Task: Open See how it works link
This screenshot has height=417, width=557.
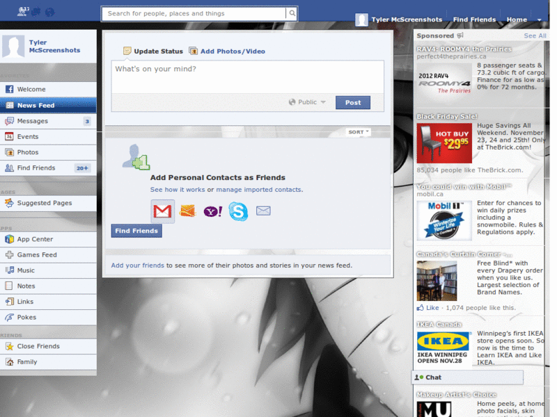Action: point(178,190)
